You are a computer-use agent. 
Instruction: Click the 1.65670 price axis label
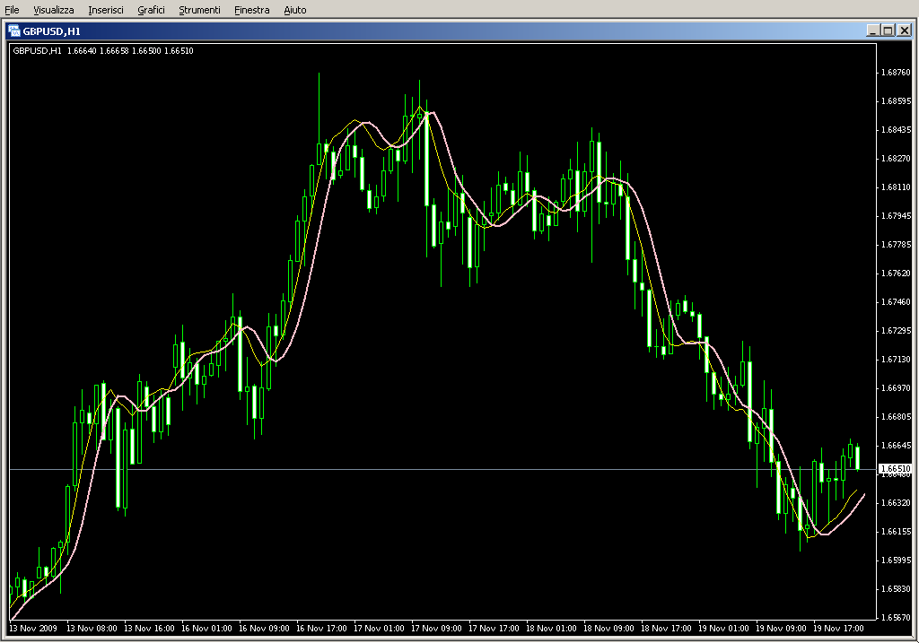pyautogui.click(x=897, y=618)
